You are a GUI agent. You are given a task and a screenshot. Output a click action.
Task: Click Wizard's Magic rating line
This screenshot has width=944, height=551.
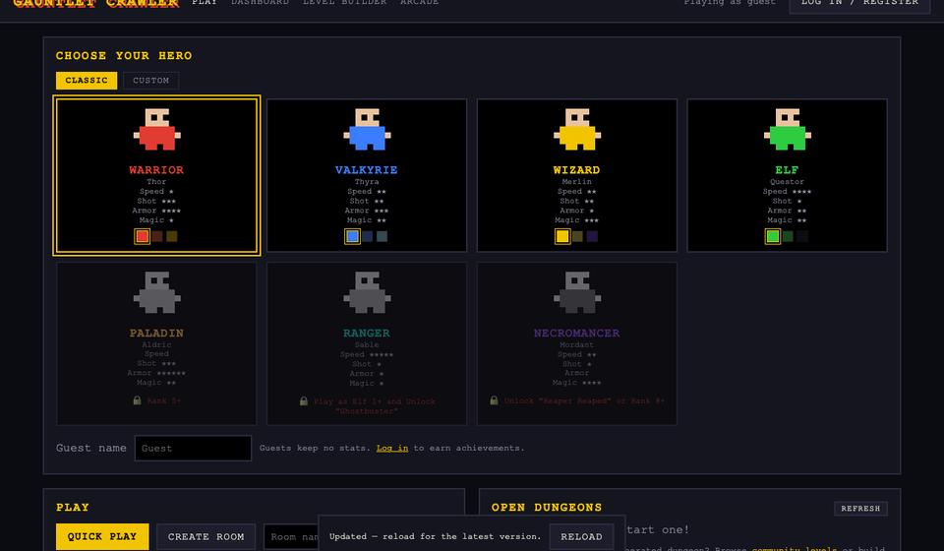[x=577, y=219]
